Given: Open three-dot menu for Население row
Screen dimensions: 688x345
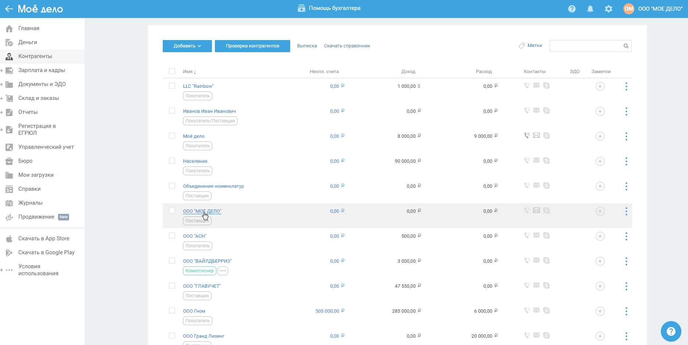Looking at the screenshot, I should pyautogui.click(x=626, y=161).
